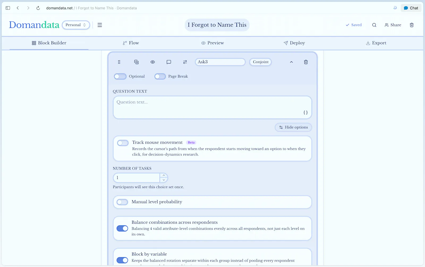Click into the Question text box
This screenshot has height=267, width=425.
point(212,107)
